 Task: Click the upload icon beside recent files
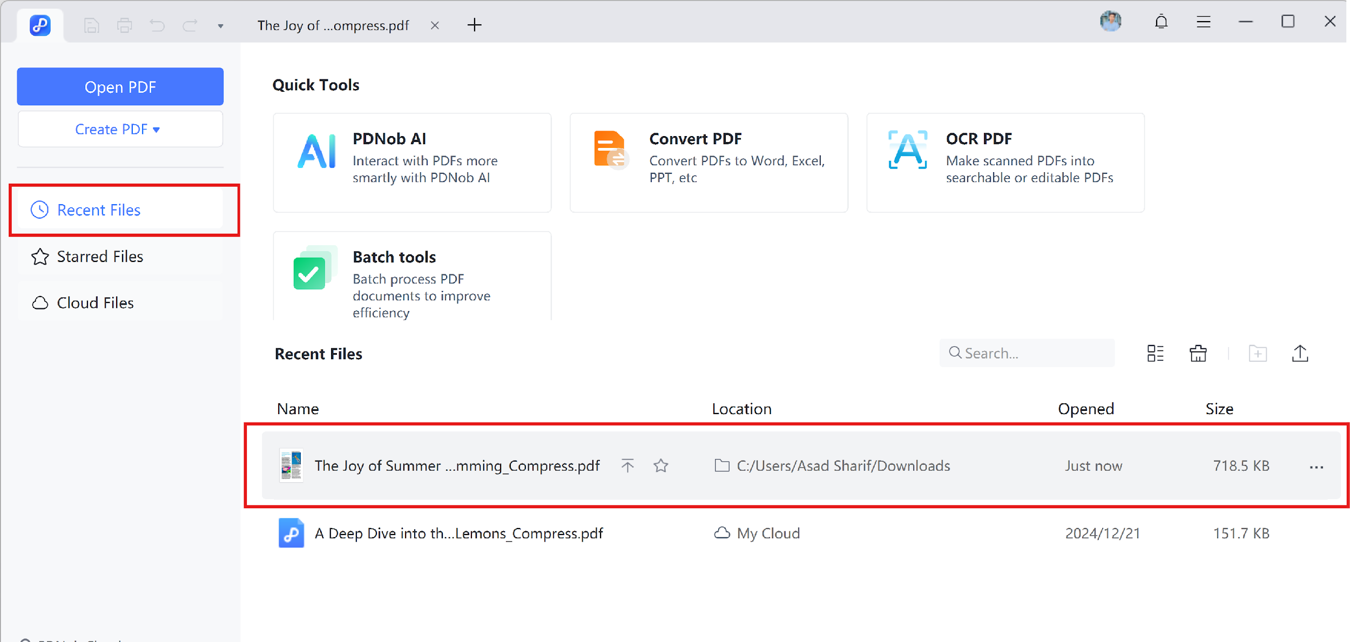tap(1300, 353)
